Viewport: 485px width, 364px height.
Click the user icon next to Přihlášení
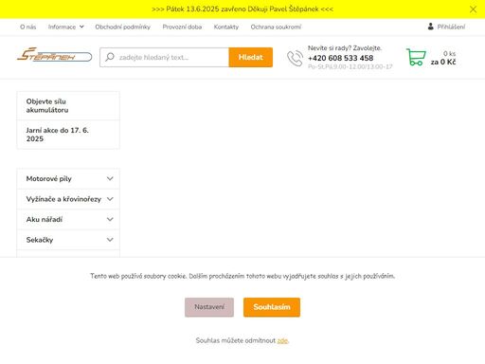pos(431,27)
